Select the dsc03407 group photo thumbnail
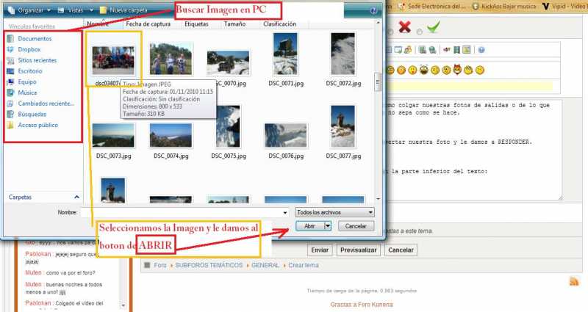588x312 pixels. point(113,60)
